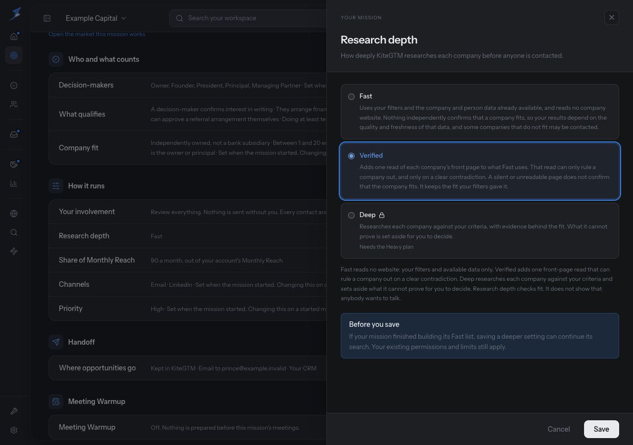Open the settings gear icon in the sidebar
The height and width of the screenshot is (445, 633).
(x=14, y=430)
